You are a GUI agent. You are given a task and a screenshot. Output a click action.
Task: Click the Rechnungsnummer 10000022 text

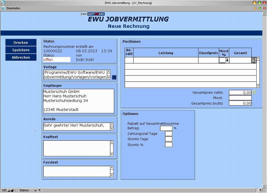[x=53, y=51]
